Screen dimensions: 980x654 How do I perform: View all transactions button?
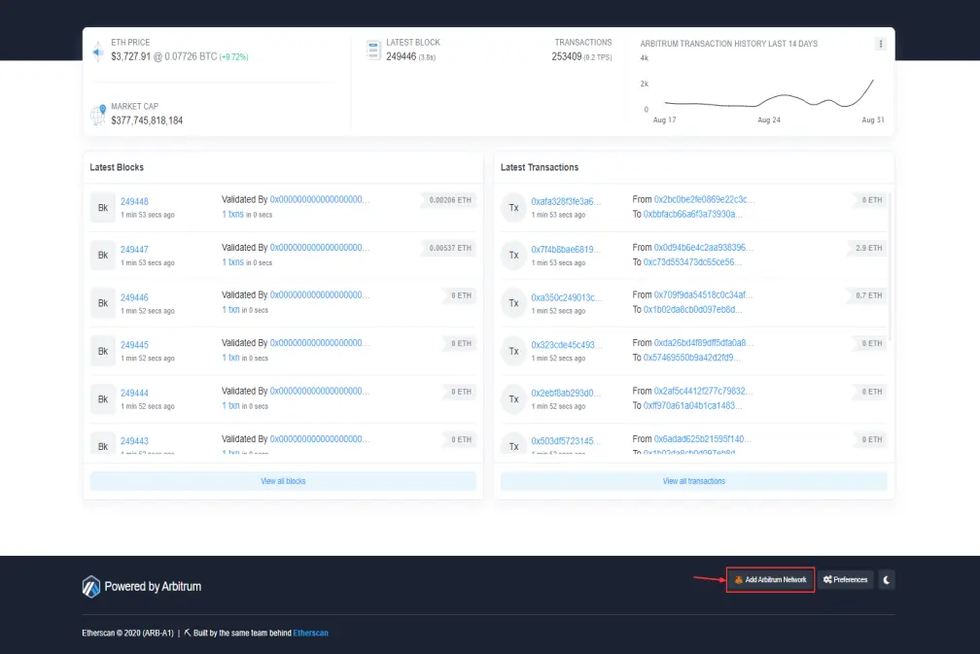coord(694,481)
